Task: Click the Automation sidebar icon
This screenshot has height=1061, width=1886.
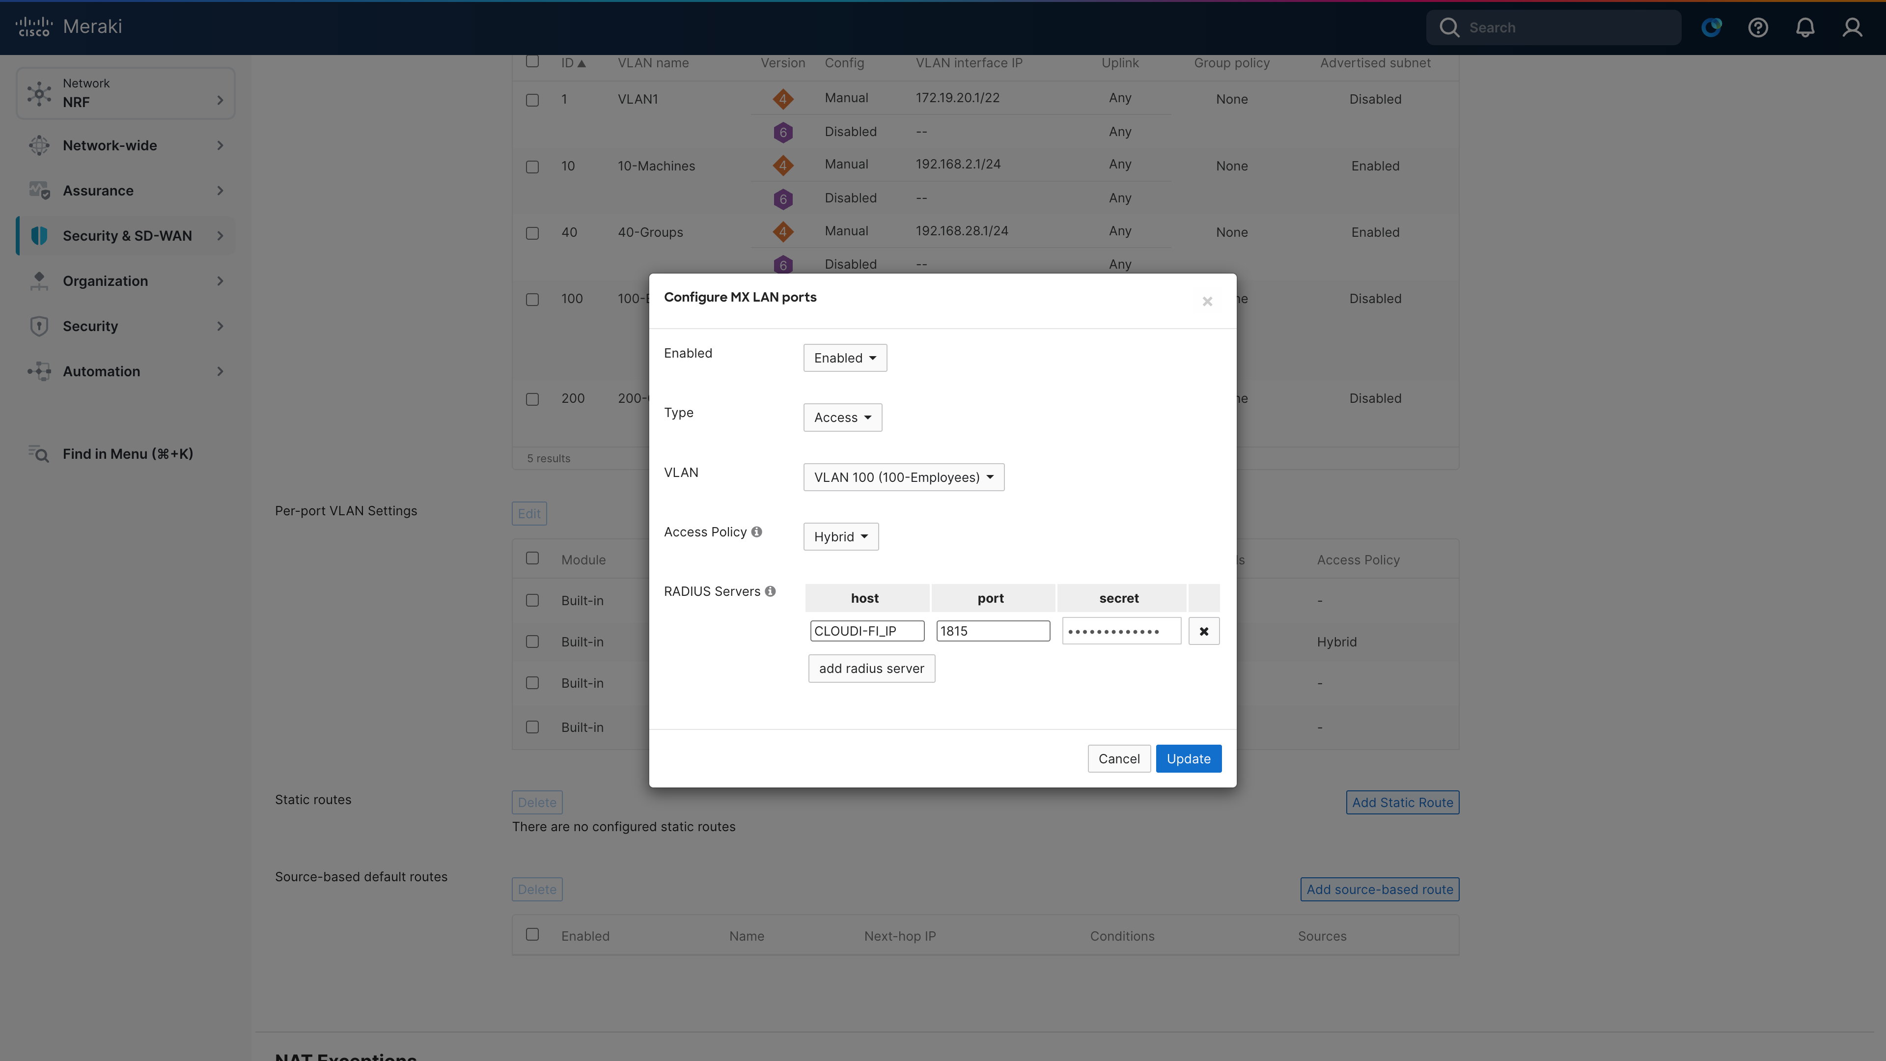Action: point(39,371)
